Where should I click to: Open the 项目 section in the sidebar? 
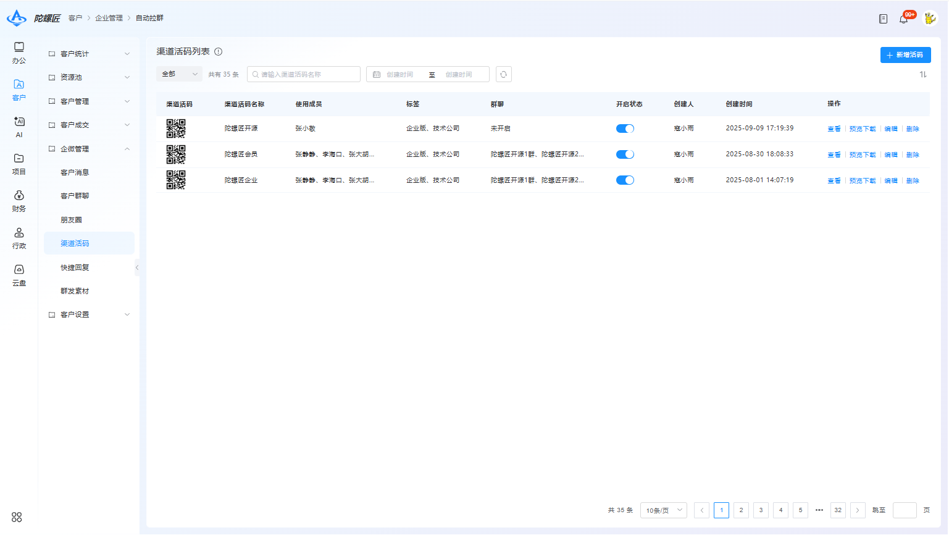[19, 164]
